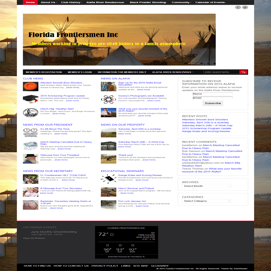Expand the Black Powder Shooting menu
Viewport: 271px width, 271px height.
(148, 3)
